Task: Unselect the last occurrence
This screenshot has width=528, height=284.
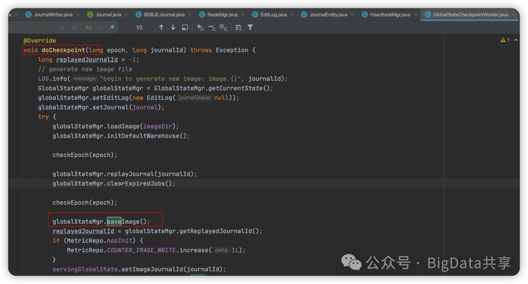Action: tap(212, 27)
